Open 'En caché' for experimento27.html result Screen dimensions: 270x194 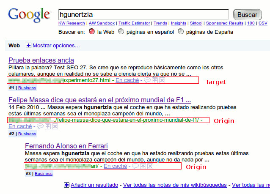127,80
